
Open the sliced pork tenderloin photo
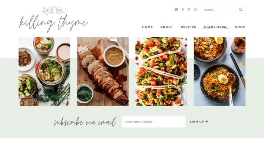103,71
